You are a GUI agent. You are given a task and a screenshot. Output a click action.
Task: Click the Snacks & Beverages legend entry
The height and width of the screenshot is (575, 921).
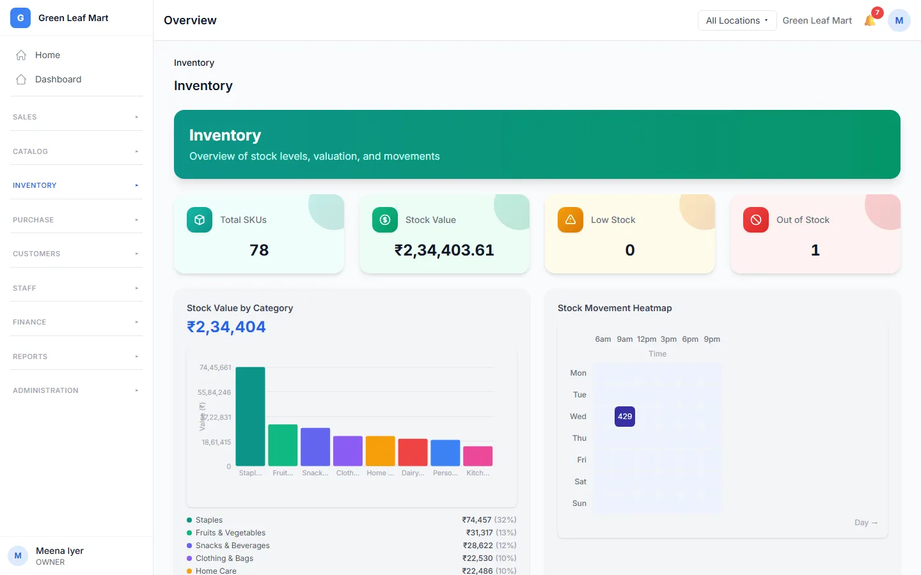(352, 546)
